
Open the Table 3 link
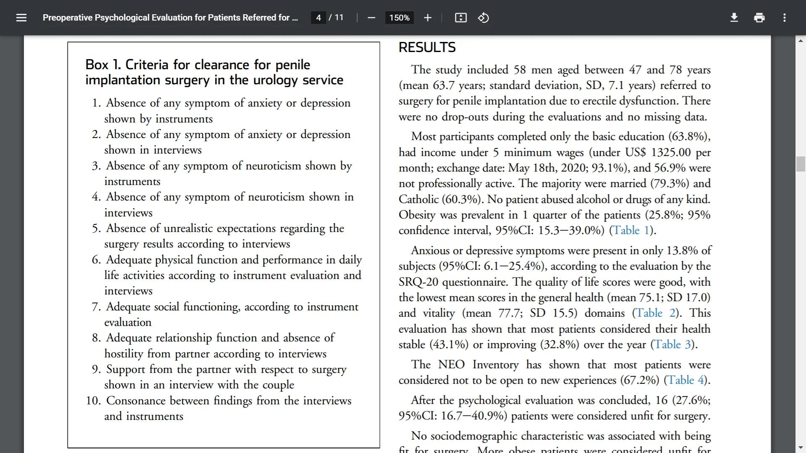(673, 344)
